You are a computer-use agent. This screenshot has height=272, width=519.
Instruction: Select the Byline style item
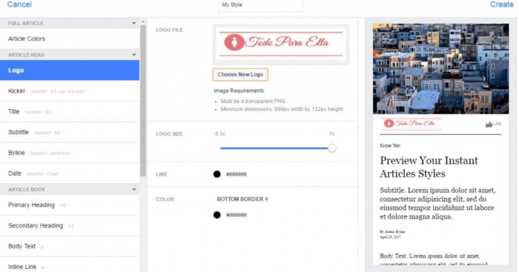coord(70,153)
